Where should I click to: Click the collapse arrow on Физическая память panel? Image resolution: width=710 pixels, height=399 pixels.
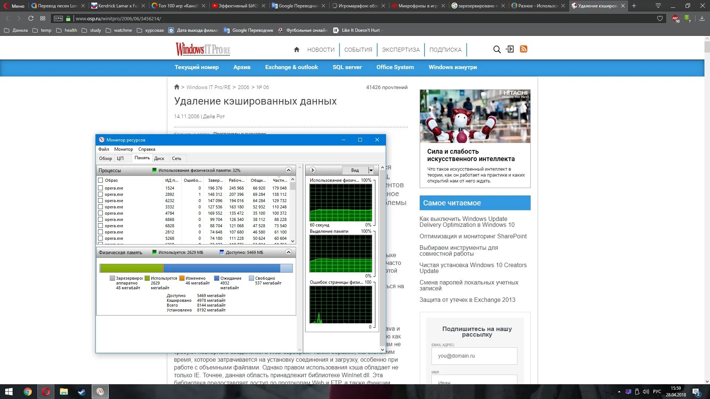click(x=289, y=252)
